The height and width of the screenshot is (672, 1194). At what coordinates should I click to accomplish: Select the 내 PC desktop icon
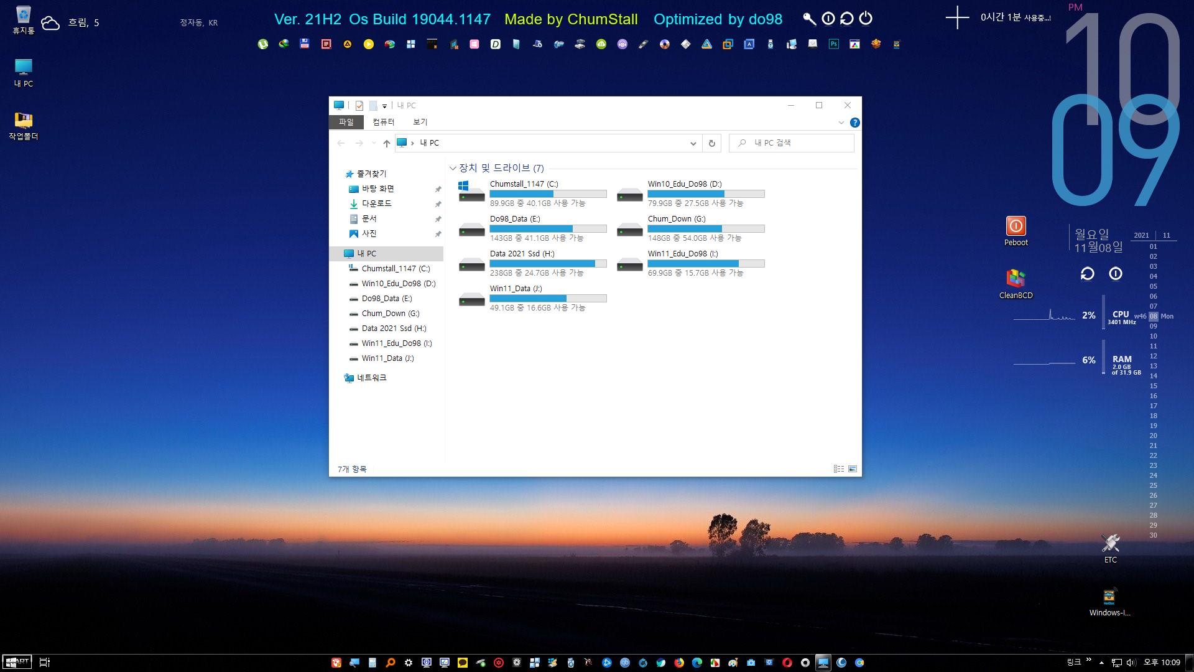(24, 73)
